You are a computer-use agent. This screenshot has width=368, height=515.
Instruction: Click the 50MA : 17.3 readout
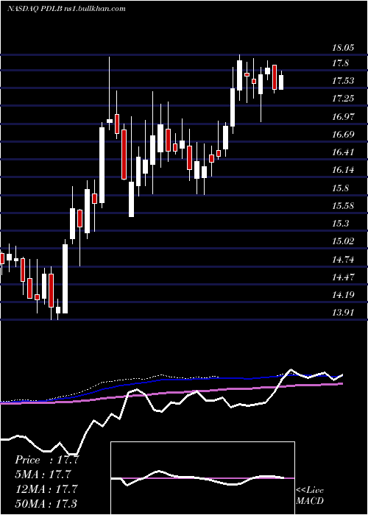tap(46, 503)
